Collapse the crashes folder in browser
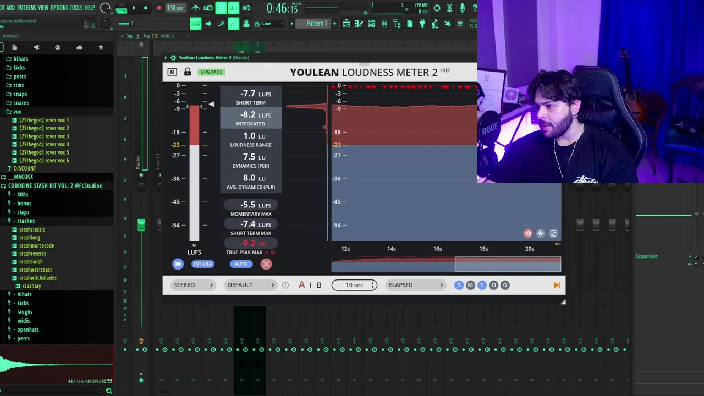This screenshot has height=396, width=704. pyautogui.click(x=25, y=221)
